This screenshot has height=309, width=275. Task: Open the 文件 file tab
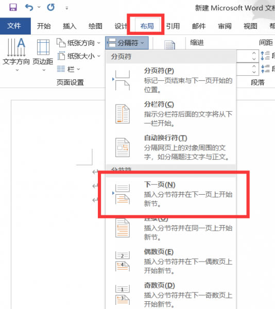14,26
